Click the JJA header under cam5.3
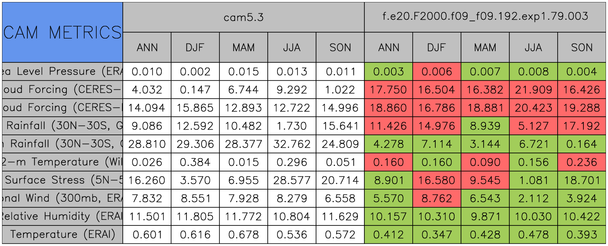The image size is (608, 246). tap(292, 48)
